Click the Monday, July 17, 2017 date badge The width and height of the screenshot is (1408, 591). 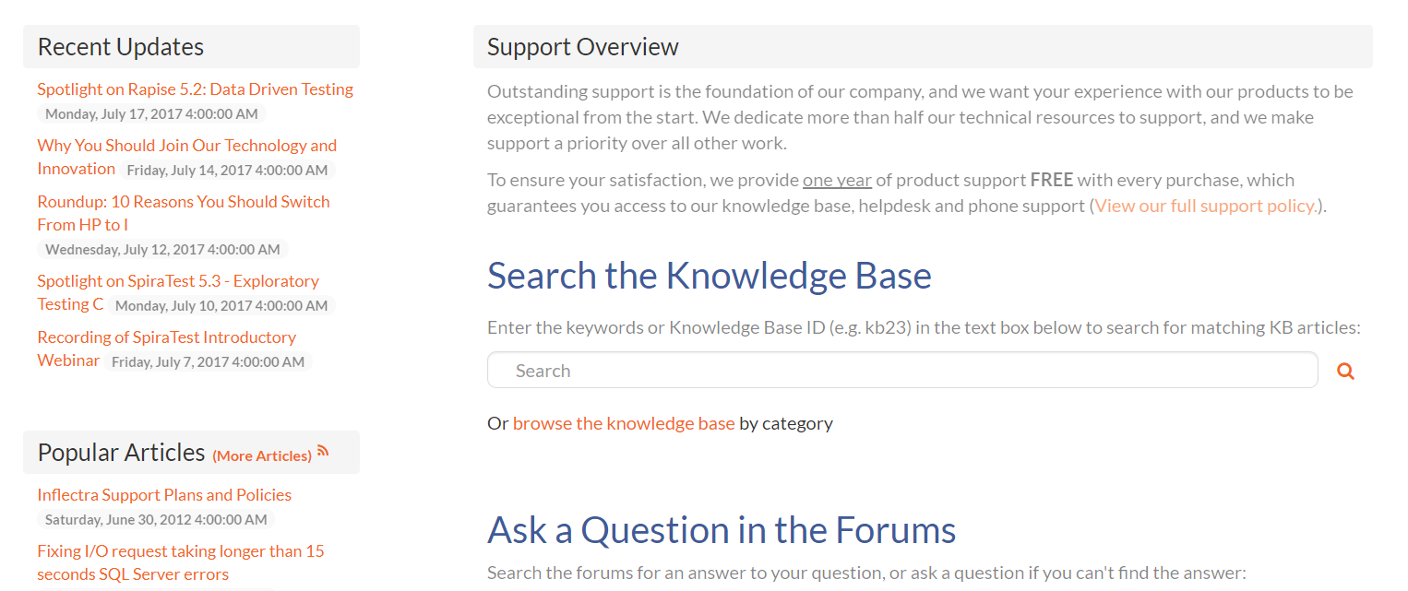tap(151, 114)
